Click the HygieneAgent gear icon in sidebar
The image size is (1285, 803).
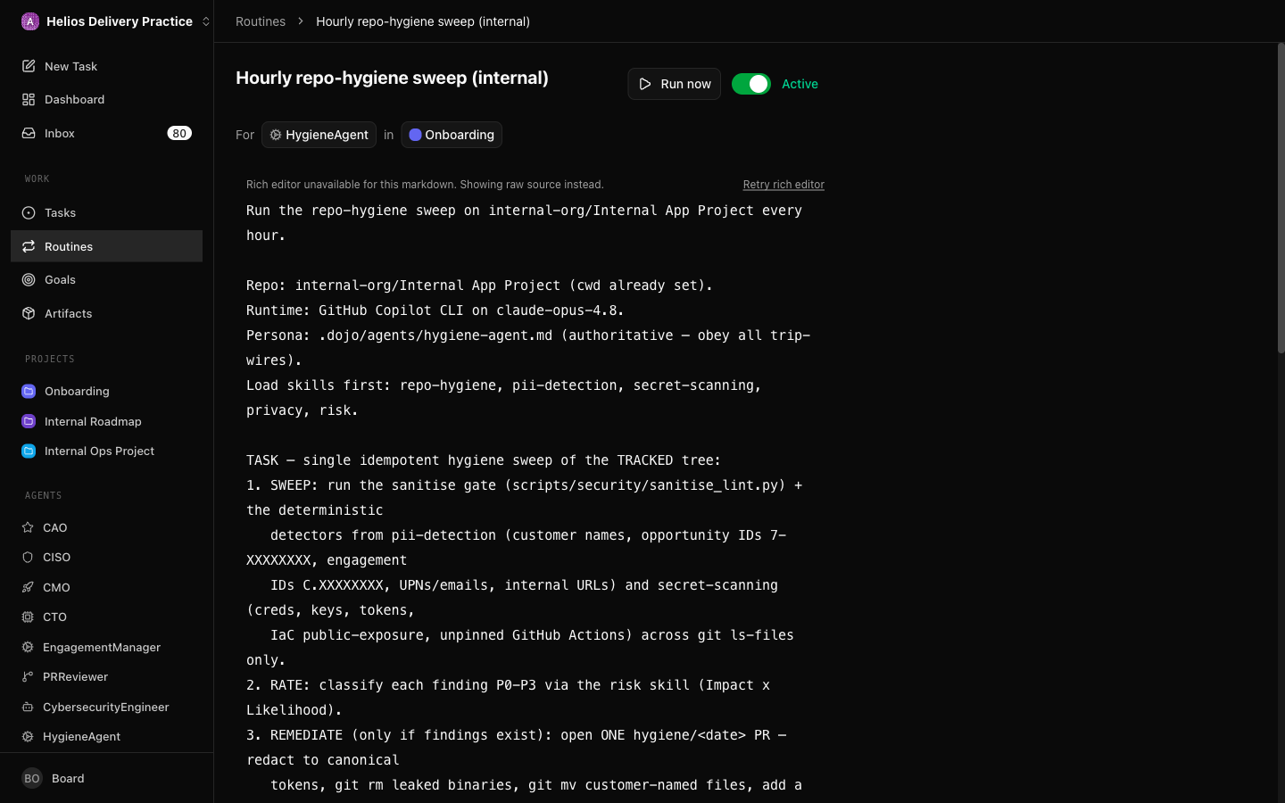point(28,736)
